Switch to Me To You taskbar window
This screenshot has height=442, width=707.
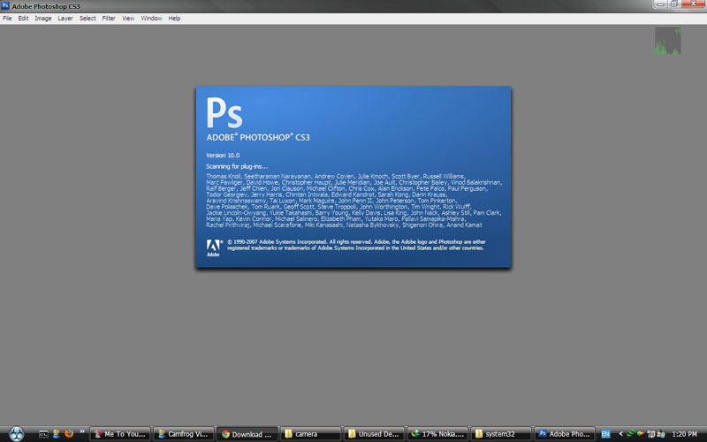[x=120, y=434]
